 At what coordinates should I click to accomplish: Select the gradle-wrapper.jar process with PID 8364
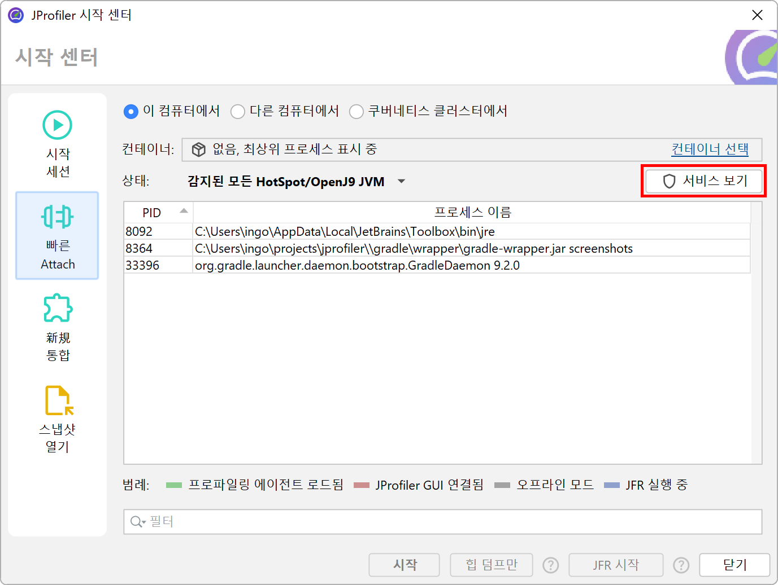(414, 248)
